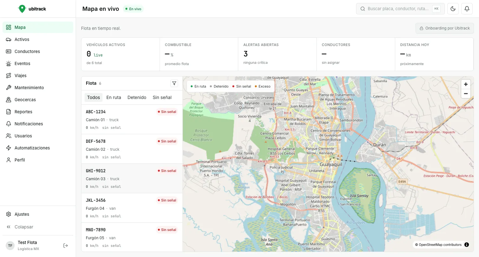Switch to the En ruta tab
479x257 pixels.
114,97
